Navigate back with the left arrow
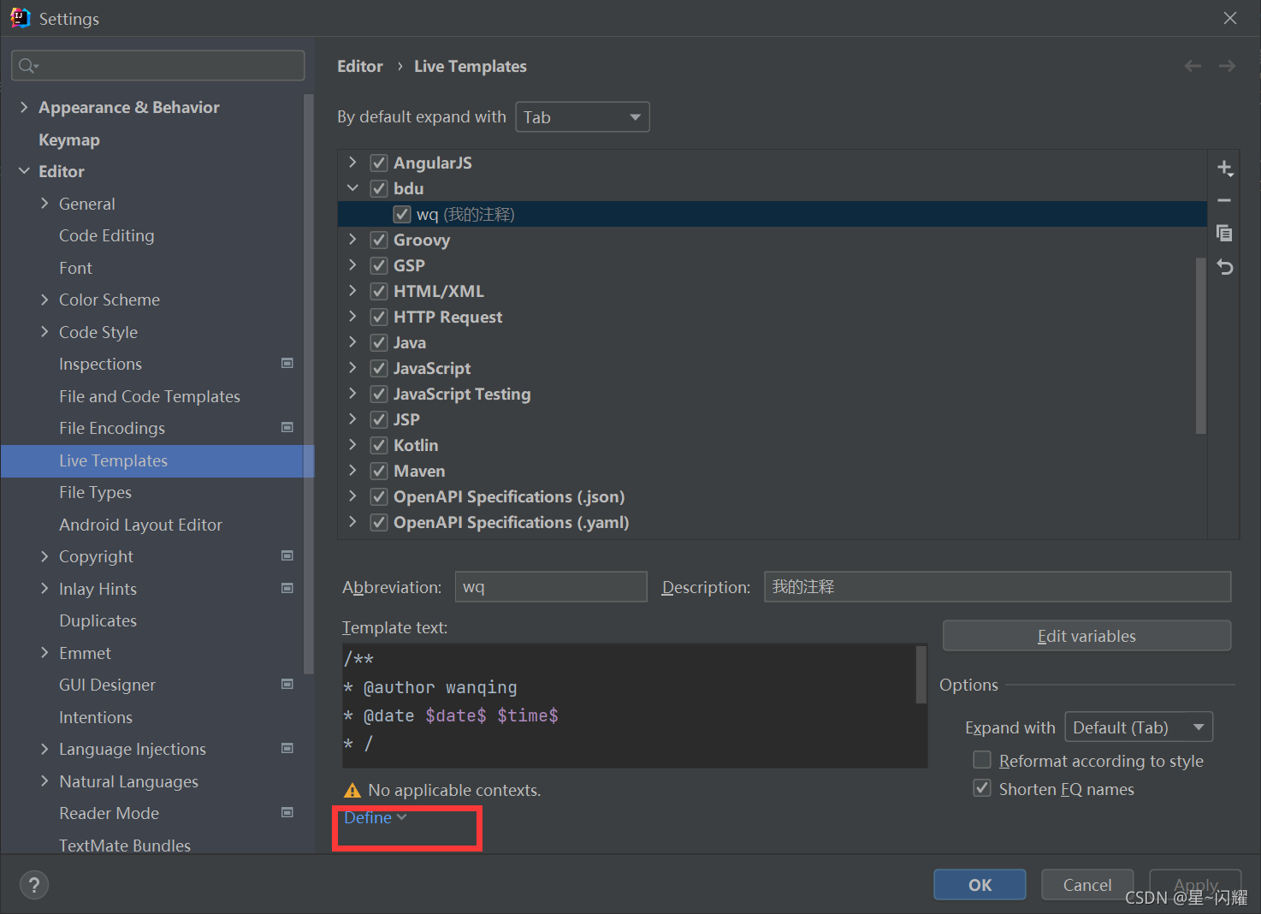Image resolution: width=1261 pixels, height=914 pixels. pos(1193,66)
